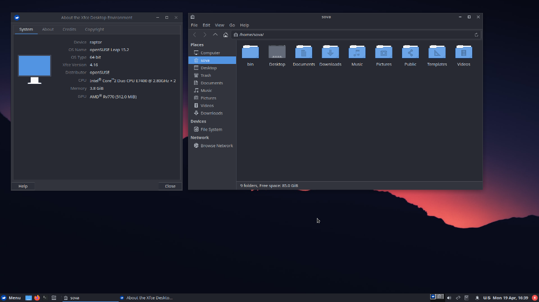Click the Memory value 3.8 GiB
The width and height of the screenshot is (539, 302).
pyautogui.click(x=96, y=89)
